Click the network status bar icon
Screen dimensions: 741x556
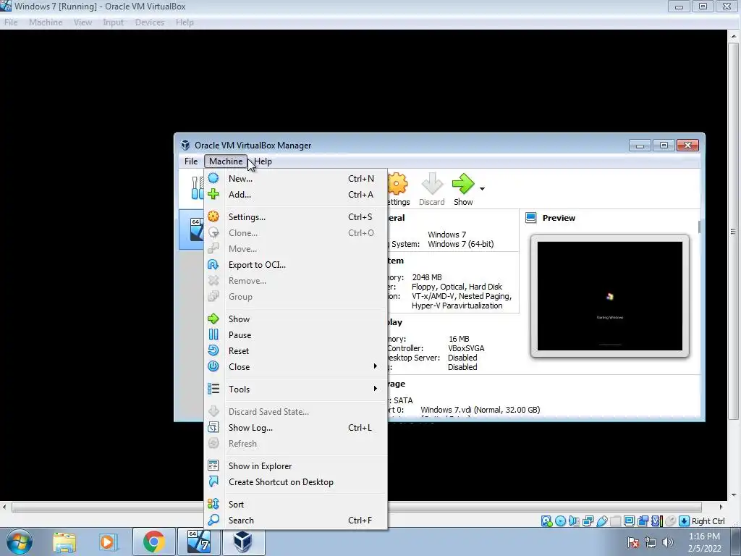[x=588, y=521]
